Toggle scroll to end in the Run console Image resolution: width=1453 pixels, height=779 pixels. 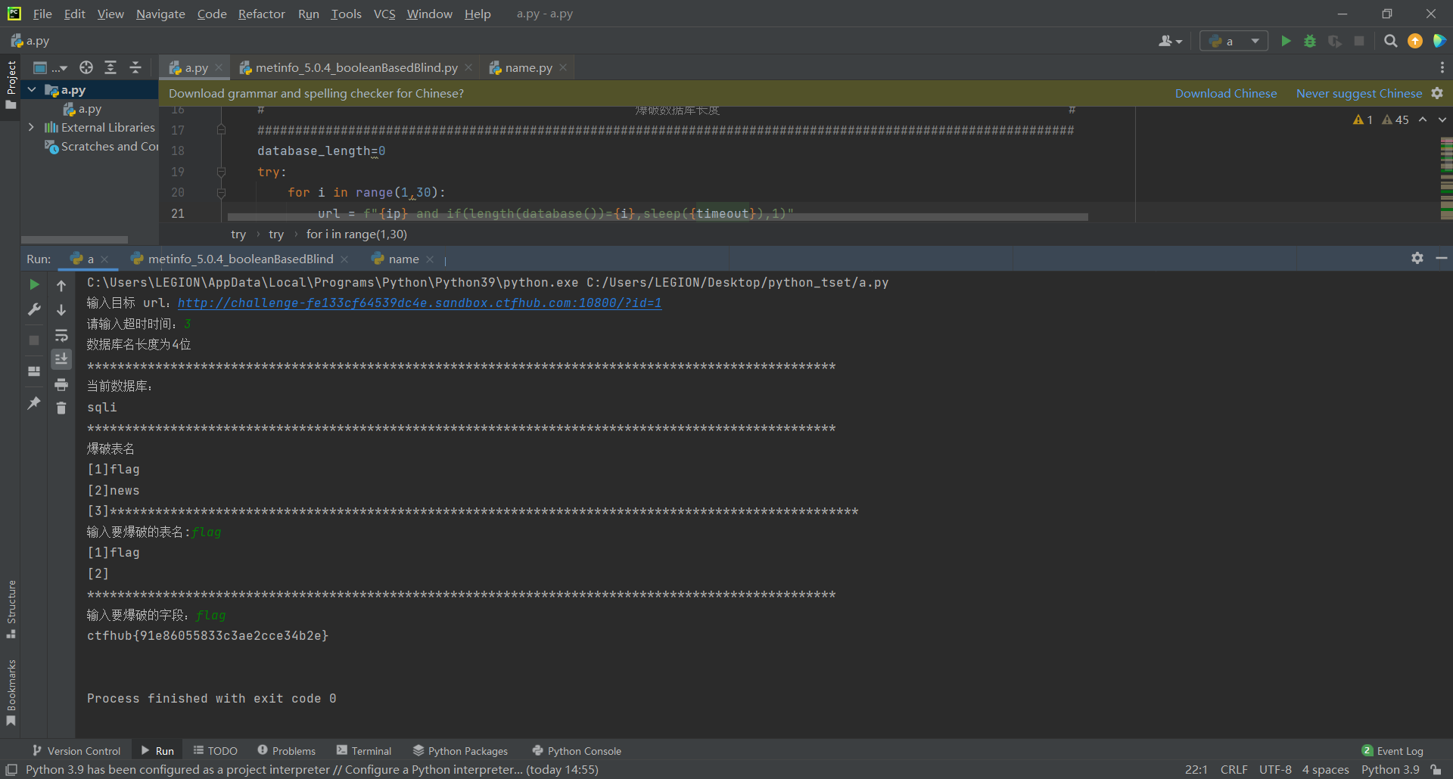61,358
